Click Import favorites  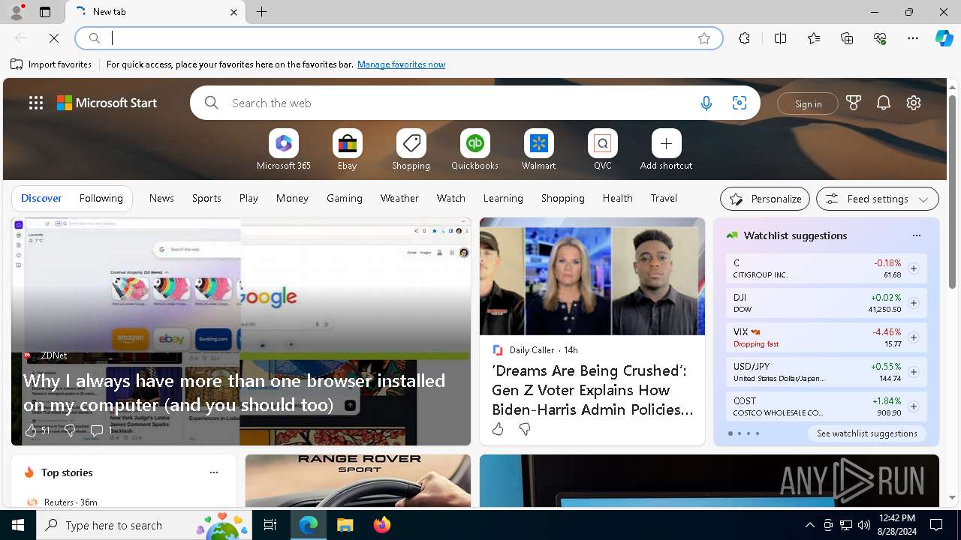(x=51, y=64)
